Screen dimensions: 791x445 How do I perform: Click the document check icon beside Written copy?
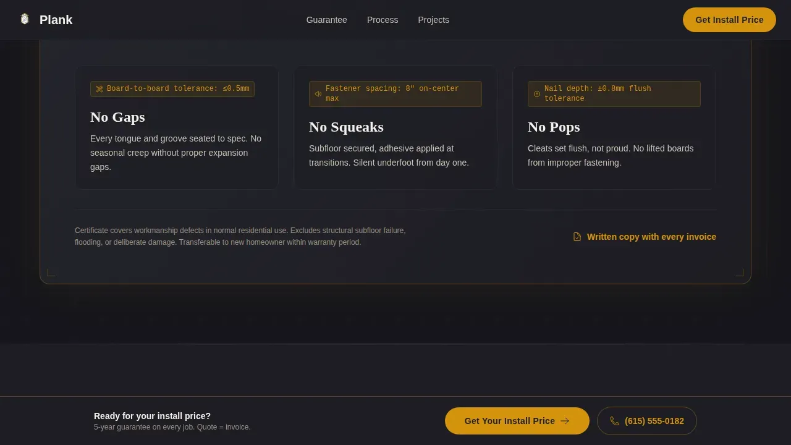tap(577, 237)
